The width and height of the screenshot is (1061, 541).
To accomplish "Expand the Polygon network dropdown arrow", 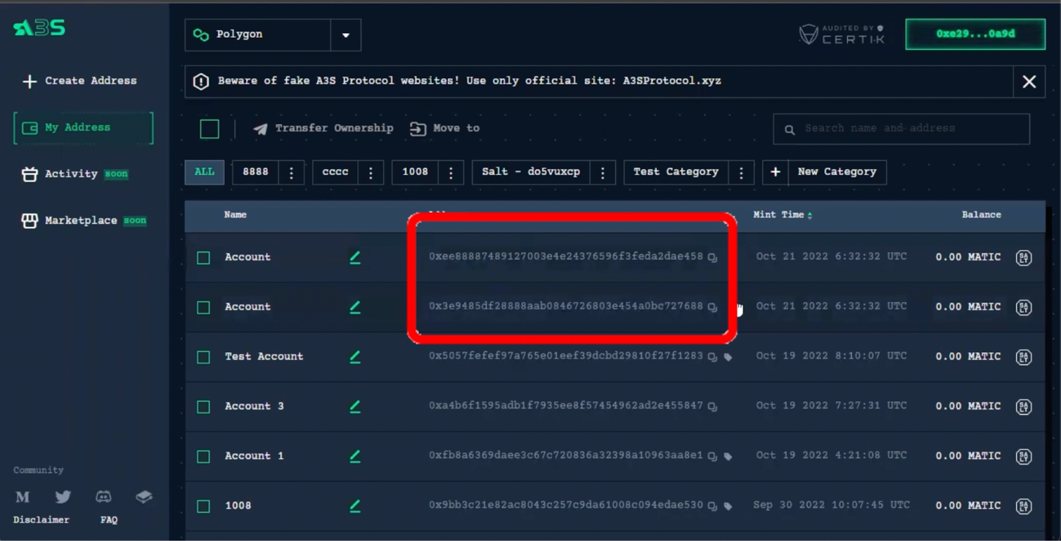I will pyautogui.click(x=345, y=35).
